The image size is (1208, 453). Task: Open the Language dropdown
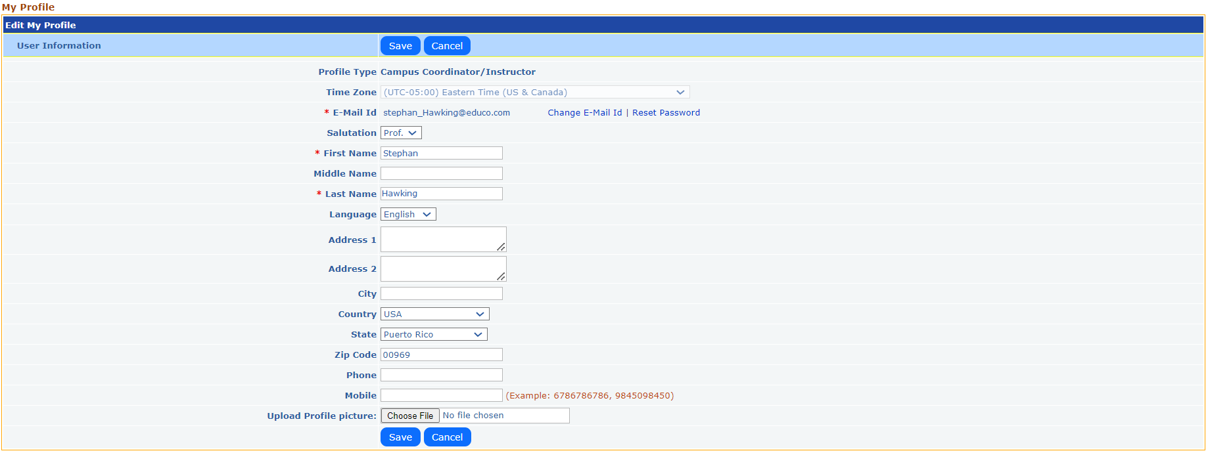407,215
